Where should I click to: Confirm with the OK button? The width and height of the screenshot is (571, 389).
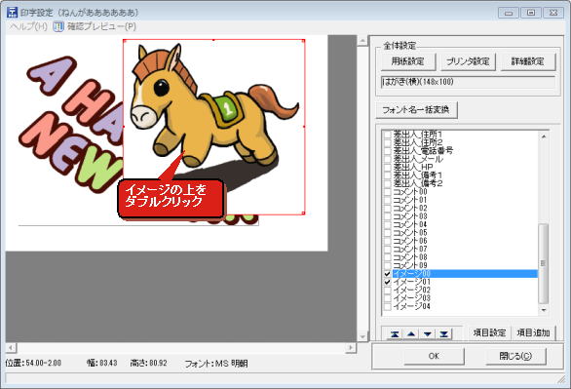434,356
